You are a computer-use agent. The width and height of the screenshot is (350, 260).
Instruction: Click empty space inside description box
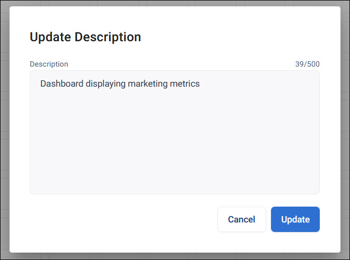174,138
